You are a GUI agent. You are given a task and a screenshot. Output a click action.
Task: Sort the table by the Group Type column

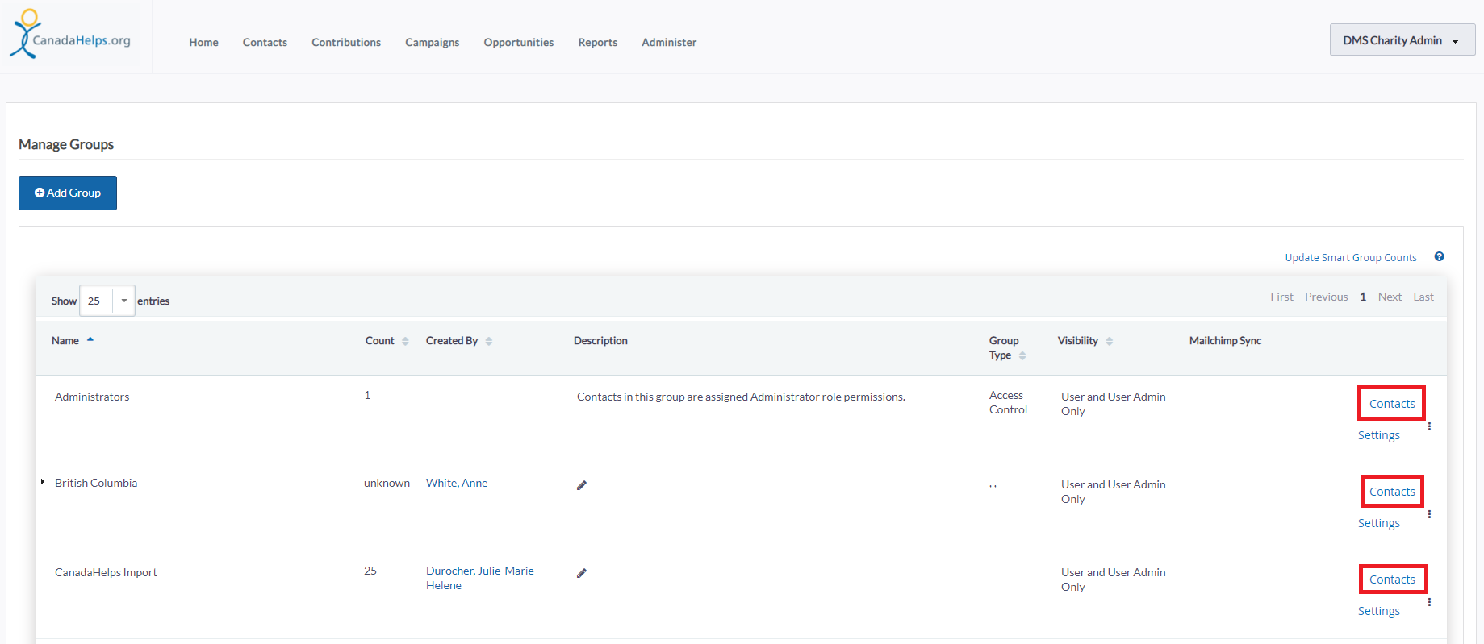point(1008,348)
